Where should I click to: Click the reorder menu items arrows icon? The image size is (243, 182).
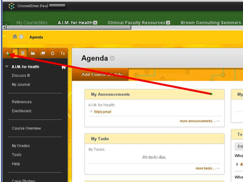(63, 53)
